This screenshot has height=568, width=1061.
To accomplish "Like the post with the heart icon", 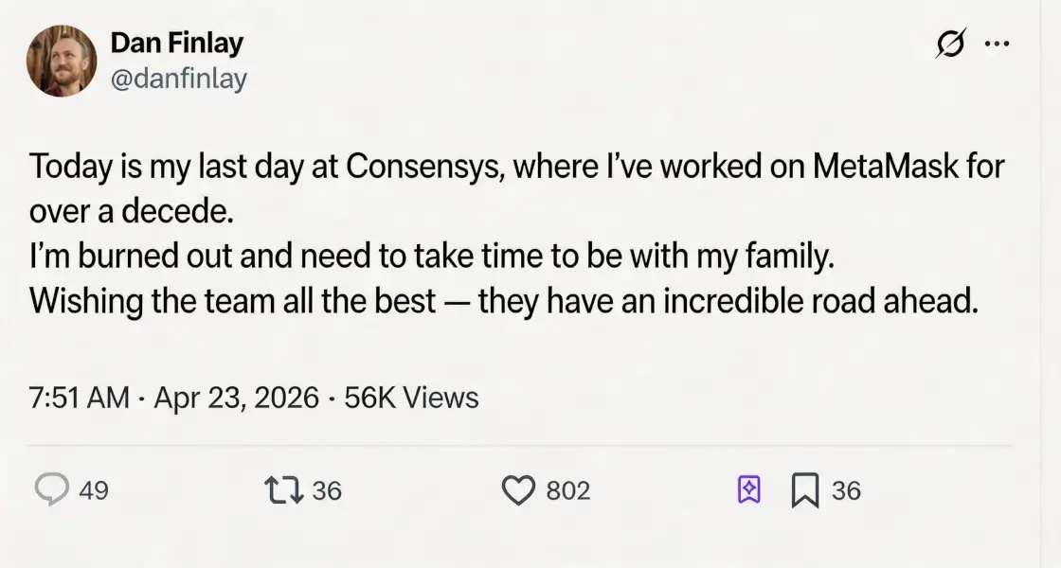I will 517,489.
